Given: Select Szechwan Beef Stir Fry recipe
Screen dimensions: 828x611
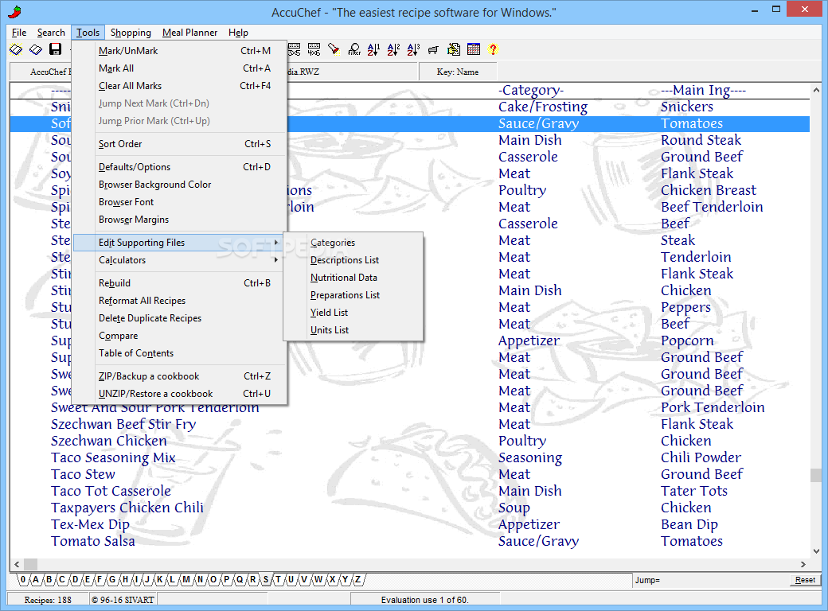Looking at the screenshot, I should coord(123,424).
